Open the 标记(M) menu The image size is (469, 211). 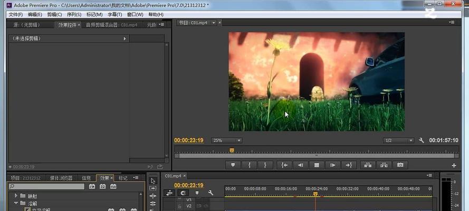coord(94,14)
